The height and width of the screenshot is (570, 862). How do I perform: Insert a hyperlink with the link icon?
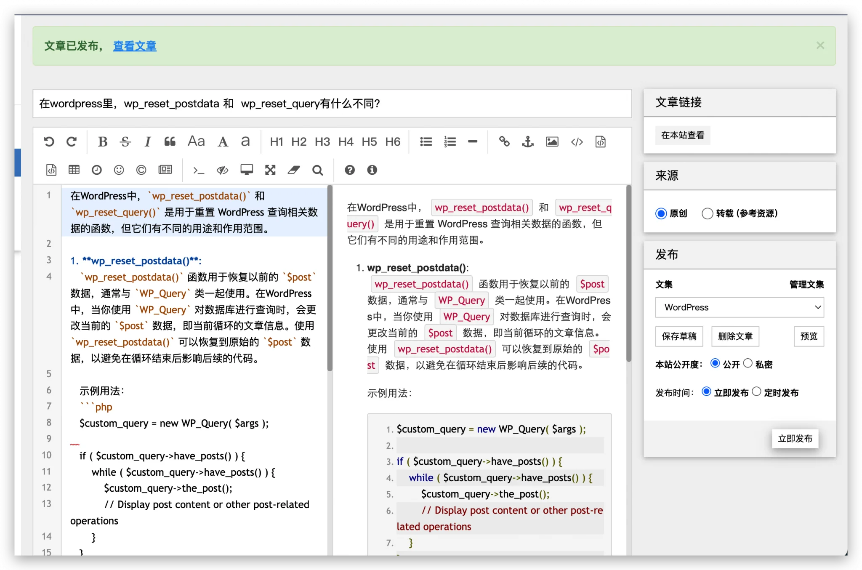[x=504, y=142]
